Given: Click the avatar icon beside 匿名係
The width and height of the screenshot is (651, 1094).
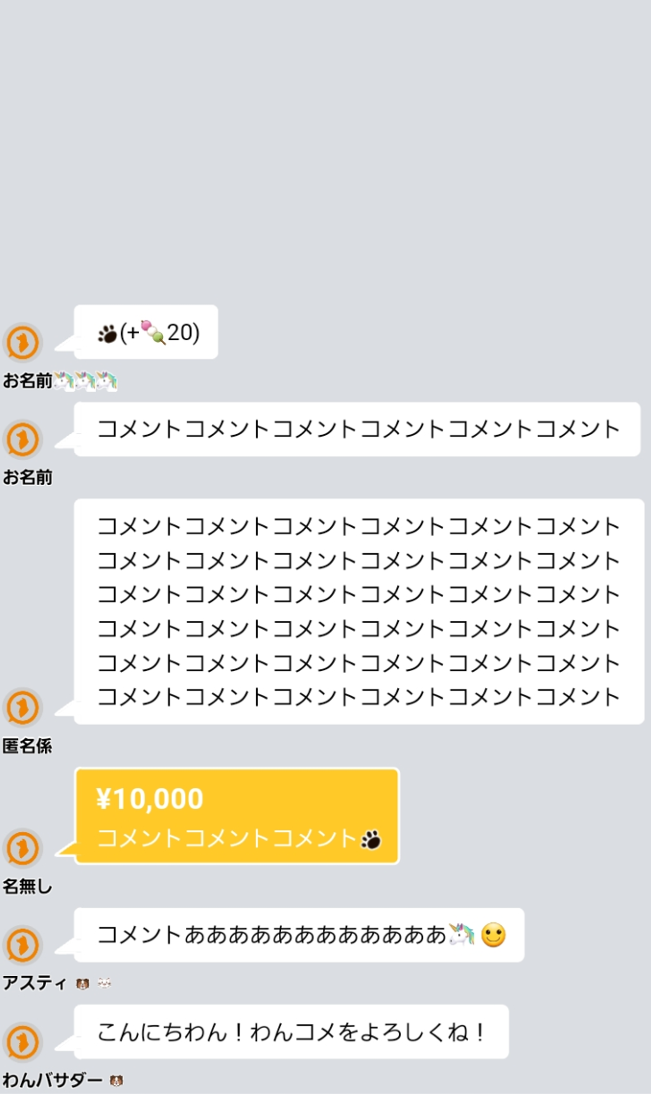Looking at the screenshot, I should pos(22,707).
